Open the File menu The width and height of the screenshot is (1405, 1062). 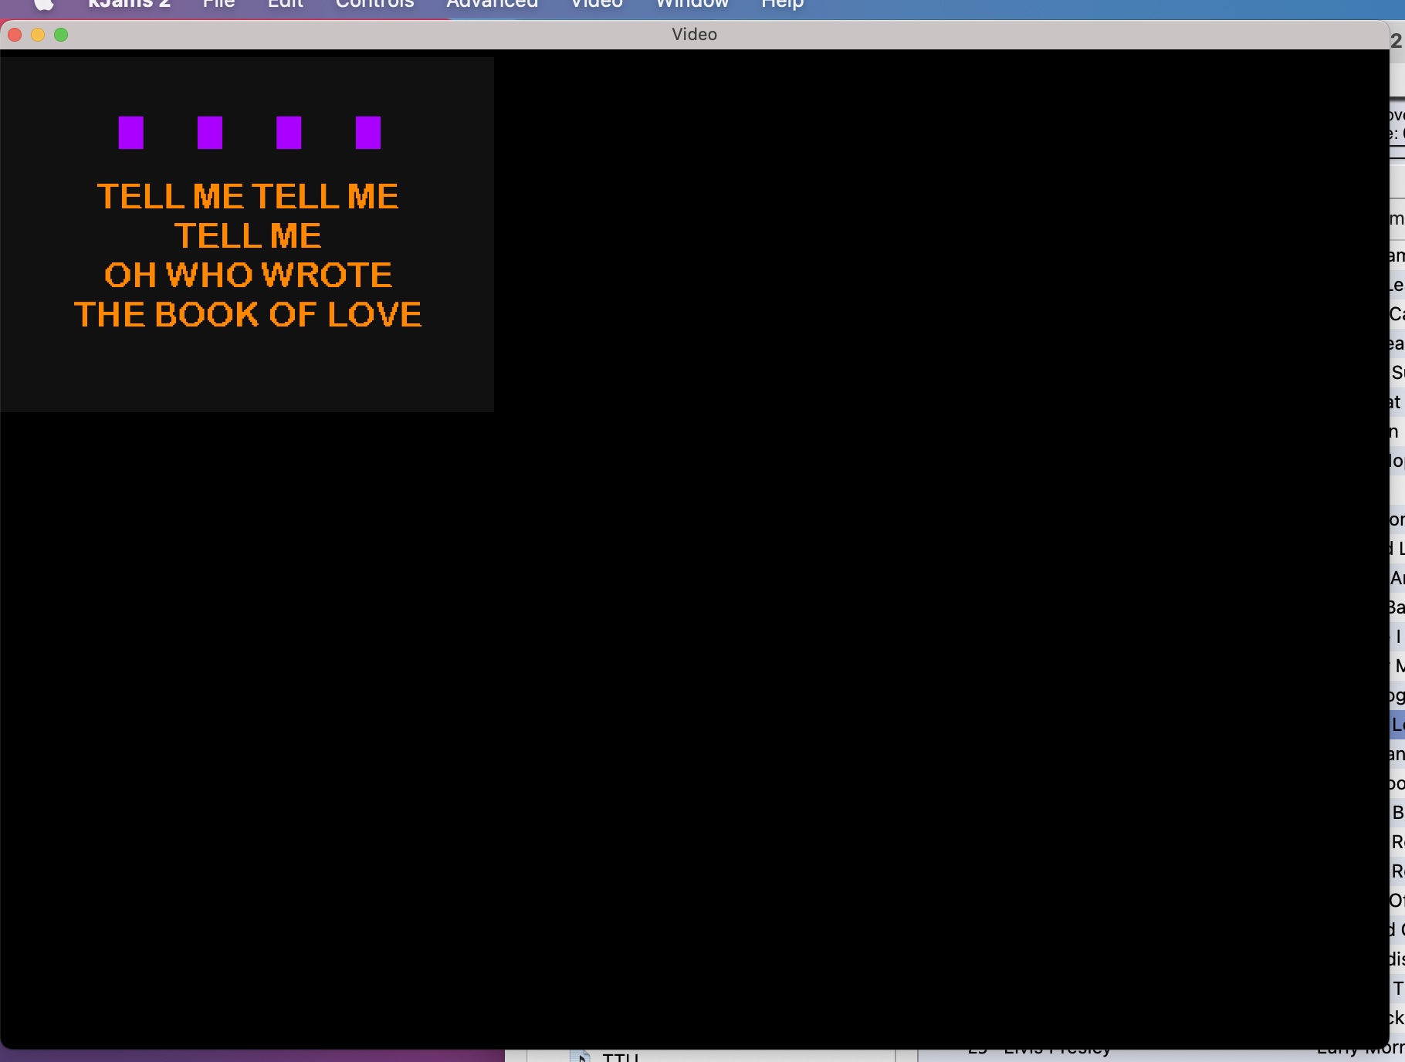click(x=218, y=4)
